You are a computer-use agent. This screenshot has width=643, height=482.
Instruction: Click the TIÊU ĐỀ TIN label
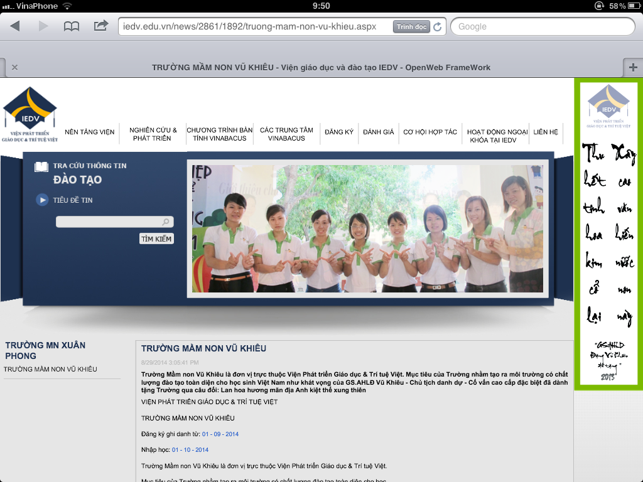[x=73, y=200]
